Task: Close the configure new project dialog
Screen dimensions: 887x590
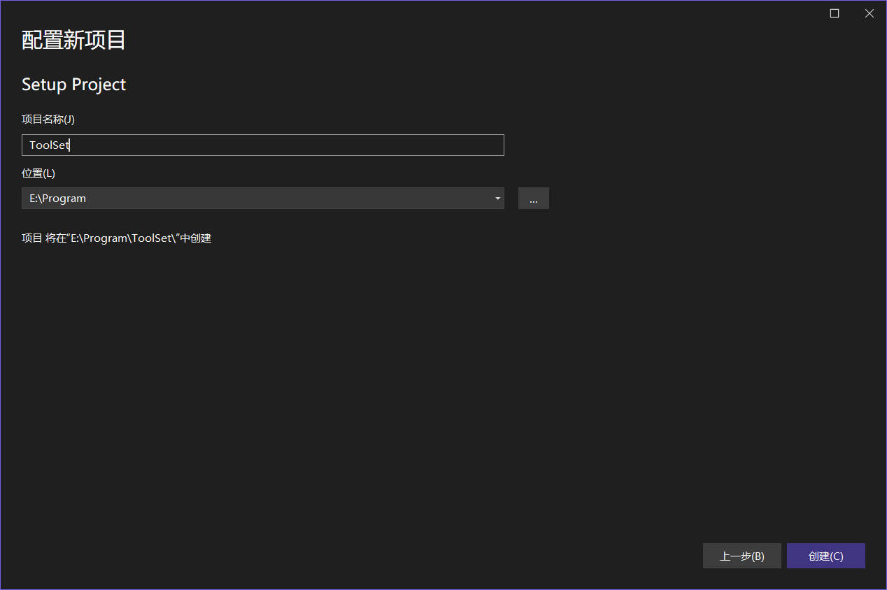Action: [869, 13]
